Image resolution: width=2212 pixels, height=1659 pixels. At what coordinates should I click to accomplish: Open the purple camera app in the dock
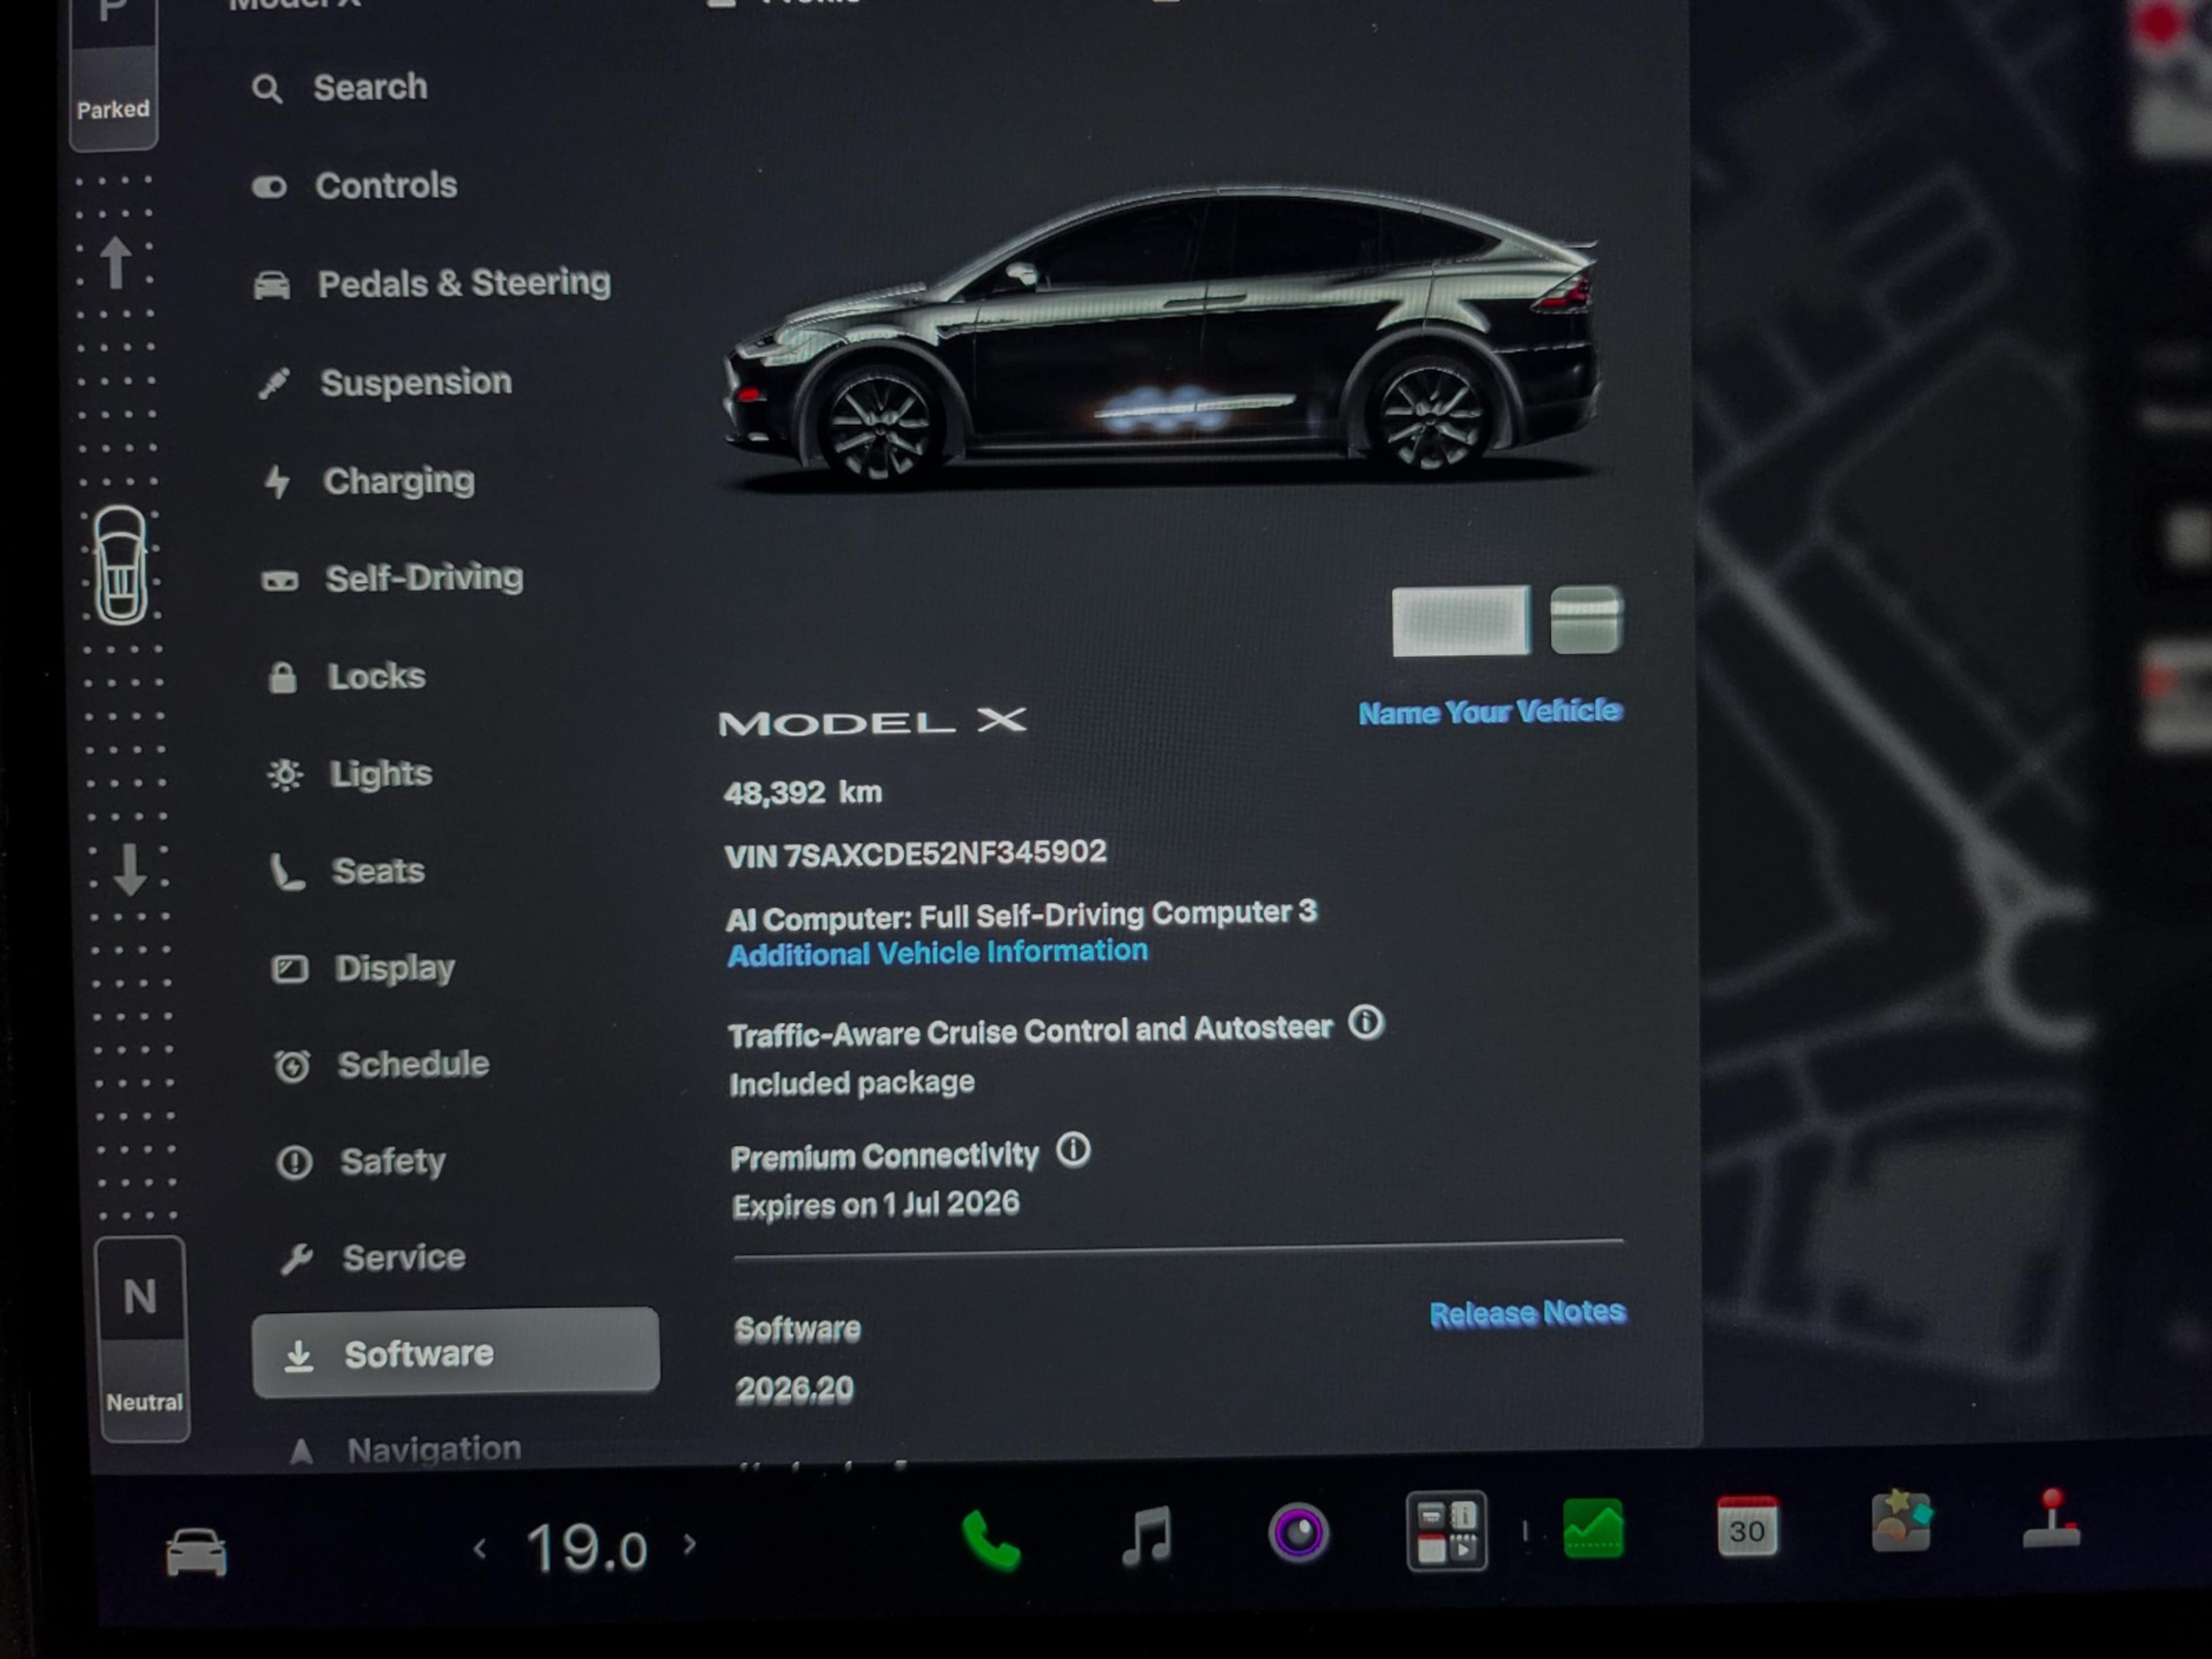[x=1298, y=1533]
